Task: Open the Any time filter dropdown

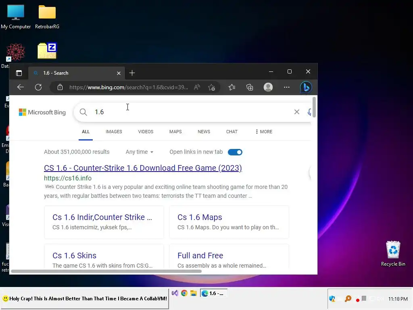Action: [139, 152]
